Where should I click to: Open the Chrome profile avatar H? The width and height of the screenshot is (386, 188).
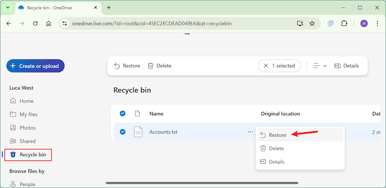(364, 24)
